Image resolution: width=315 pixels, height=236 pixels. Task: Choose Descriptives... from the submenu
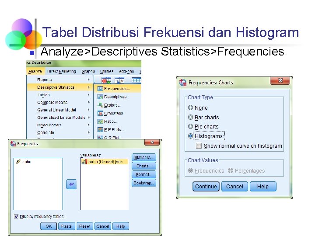click(x=117, y=97)
